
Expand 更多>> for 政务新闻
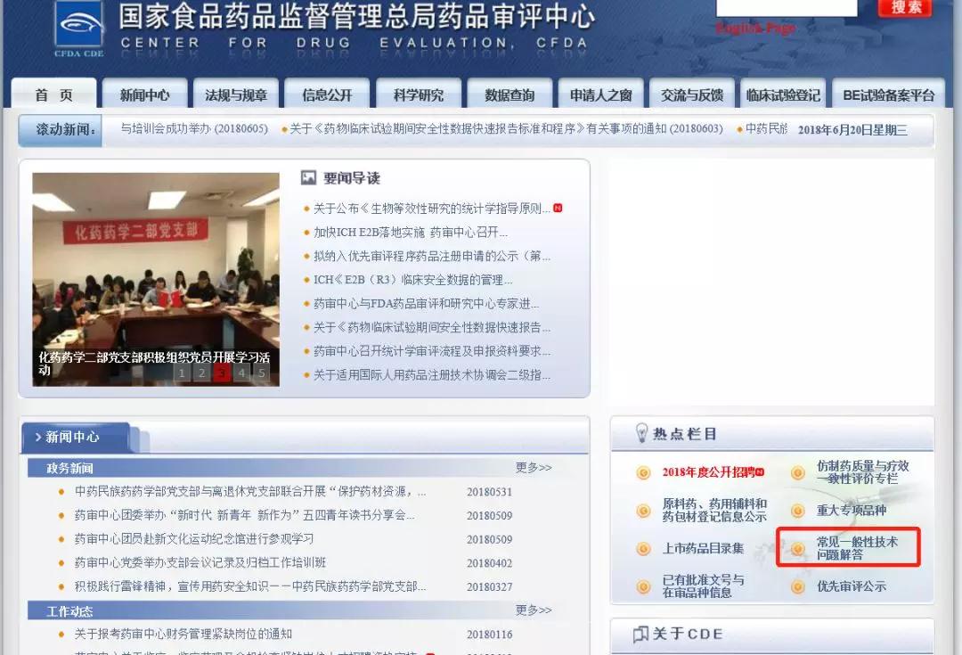coord(534,468)
